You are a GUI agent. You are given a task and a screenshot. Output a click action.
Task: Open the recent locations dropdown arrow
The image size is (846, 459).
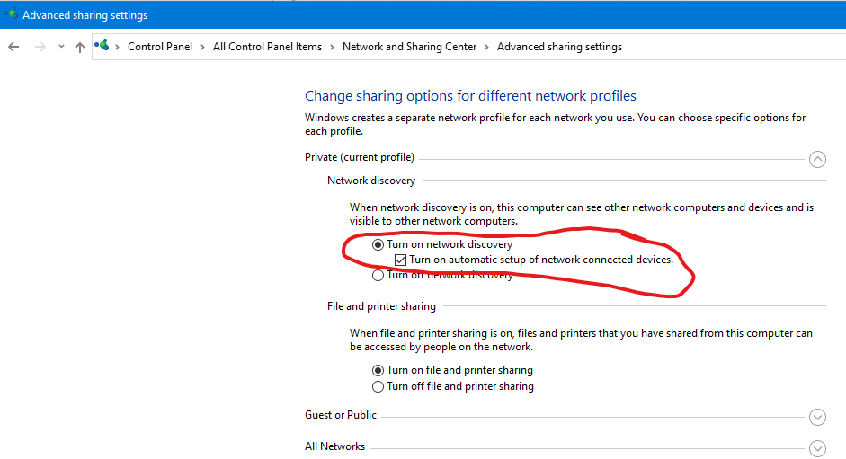(x=61, y=47)
